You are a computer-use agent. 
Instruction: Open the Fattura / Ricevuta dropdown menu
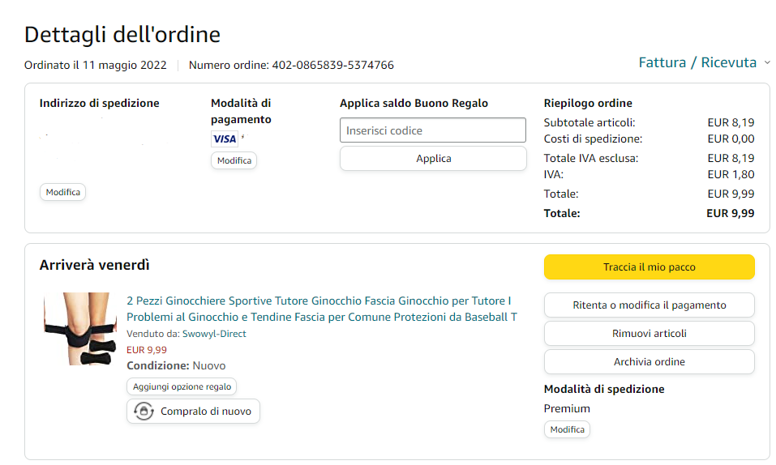tap(697, 62)
